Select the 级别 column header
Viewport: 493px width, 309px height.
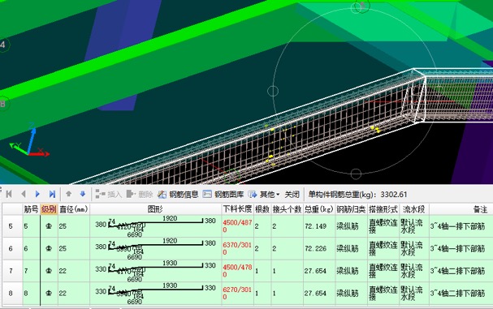coord(49,209)
